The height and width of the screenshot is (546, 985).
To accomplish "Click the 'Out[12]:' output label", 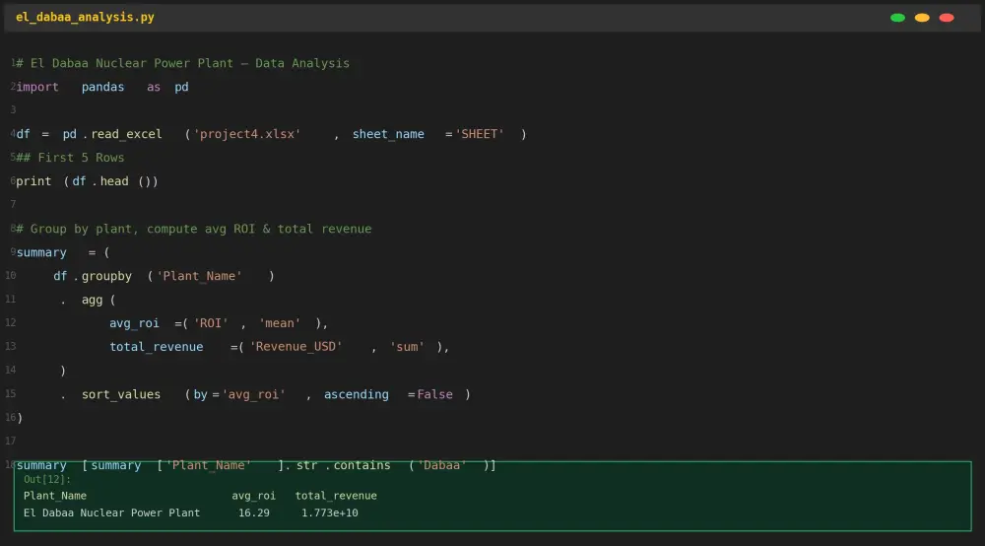I will (x=47, y=479).
